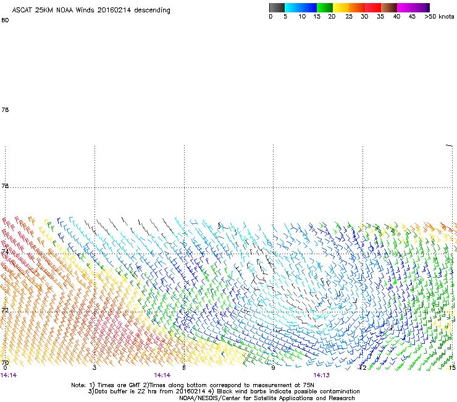Click the cyan-blue 5-15 knots color bar segment
The image size is (457, 402).
pyautogui.click(x=301, y=7)
